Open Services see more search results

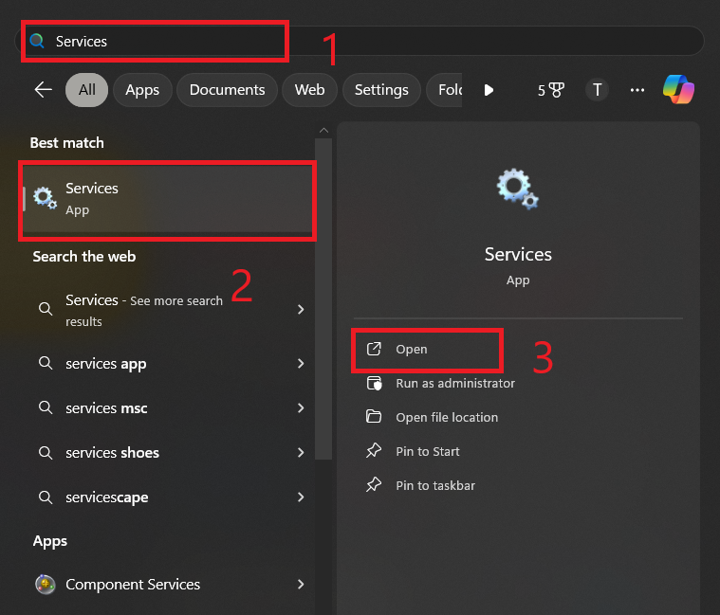coord(168,310)
